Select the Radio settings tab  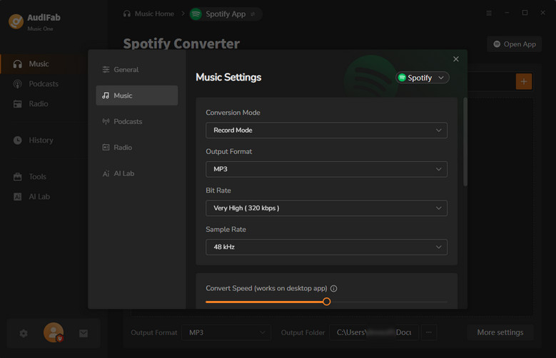137,148
